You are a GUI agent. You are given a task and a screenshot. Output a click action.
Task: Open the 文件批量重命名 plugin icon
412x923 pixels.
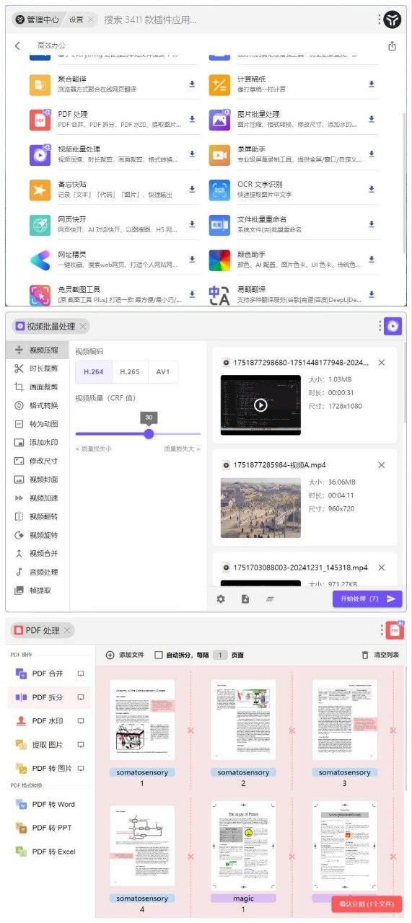pyautogui.click(x=219, y=225)
